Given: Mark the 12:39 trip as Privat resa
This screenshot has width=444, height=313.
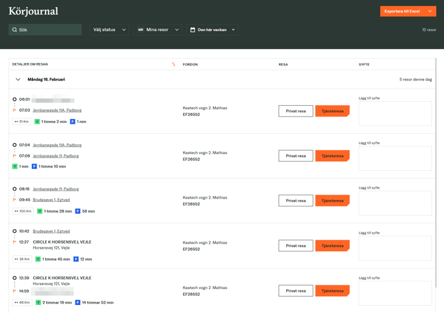Looking at the screenshot, I should (x=296, y=291).
